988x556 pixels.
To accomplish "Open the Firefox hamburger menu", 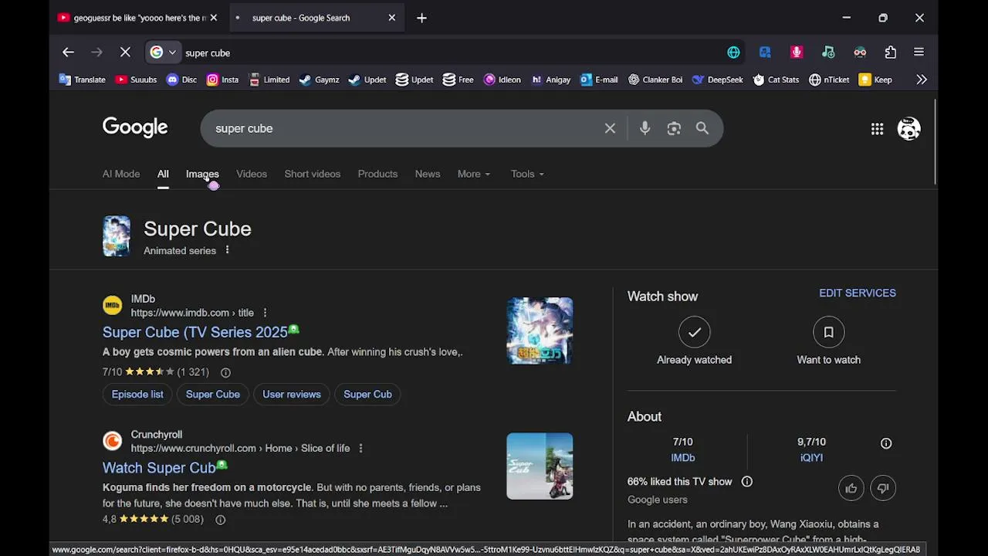I will [x=919, y=53].
